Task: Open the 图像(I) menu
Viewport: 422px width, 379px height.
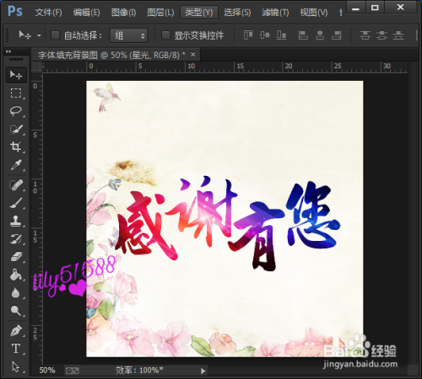Action: coord(123,13)
